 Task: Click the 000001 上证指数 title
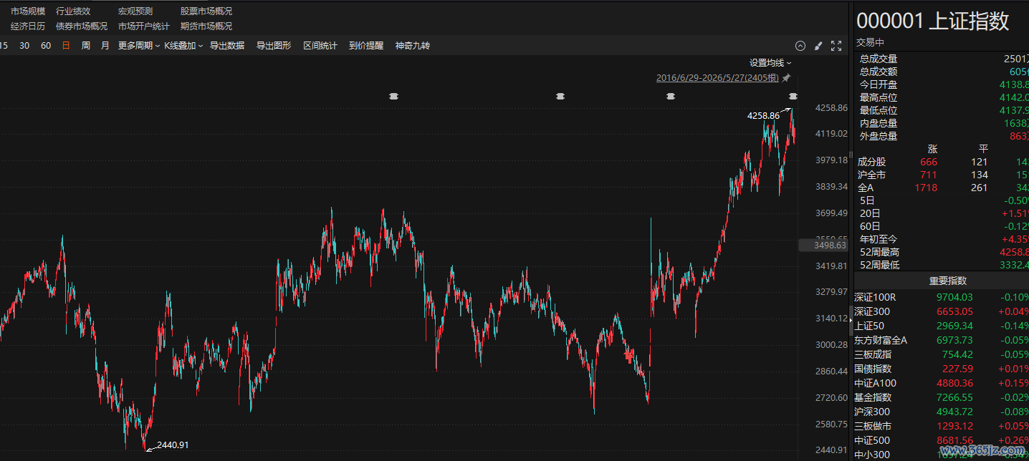[933, 21]
